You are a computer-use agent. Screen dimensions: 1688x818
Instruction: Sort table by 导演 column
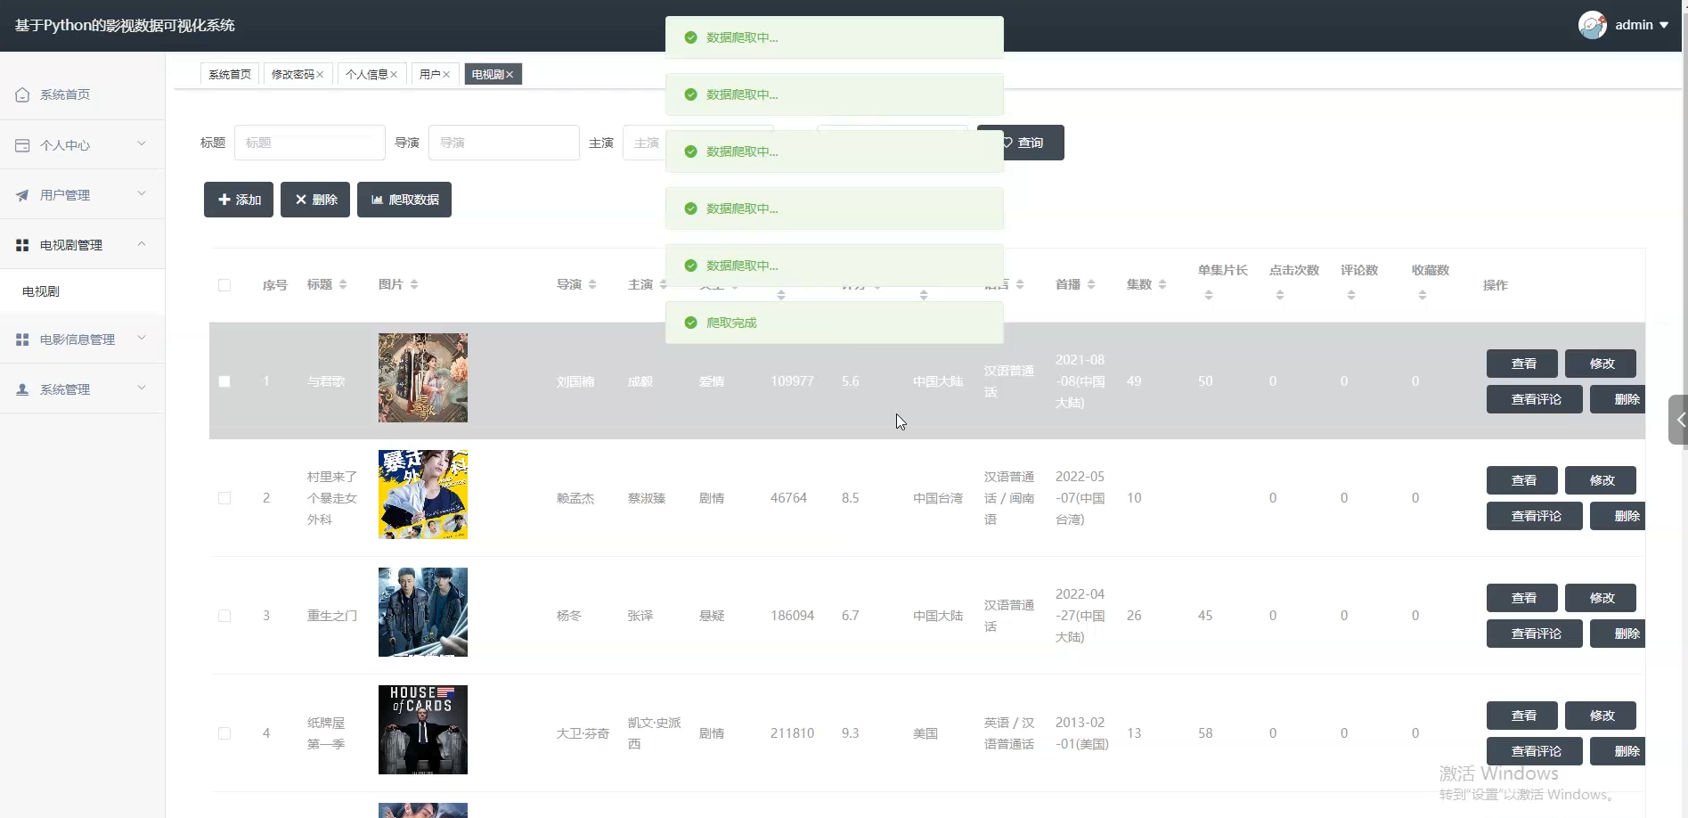pyautogui.click(x=592, y=284)
